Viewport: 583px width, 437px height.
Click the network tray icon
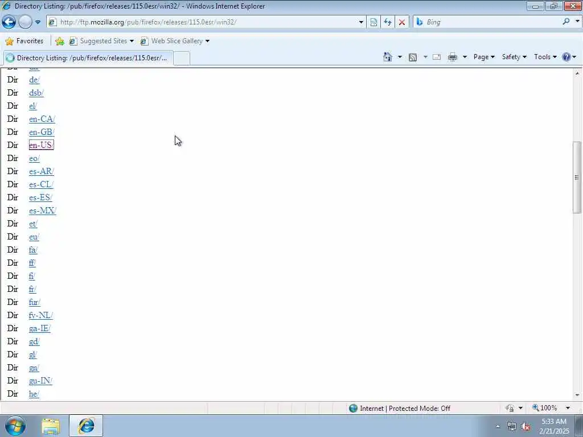(x=512, y=427)
